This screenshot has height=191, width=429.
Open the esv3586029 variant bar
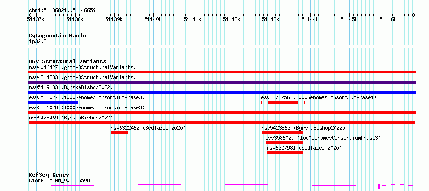point(284,143)
